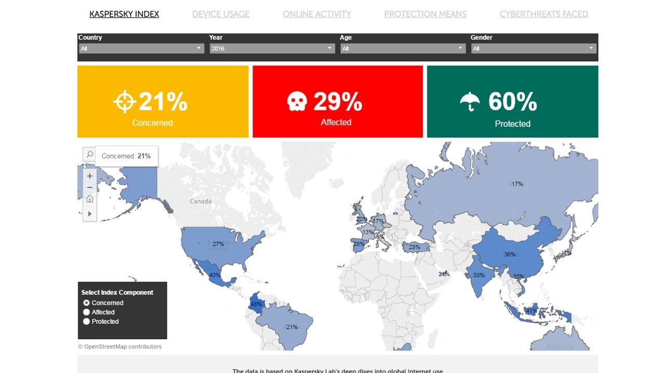Click the crosshair icon on the Concerned card

click(125, 102)
